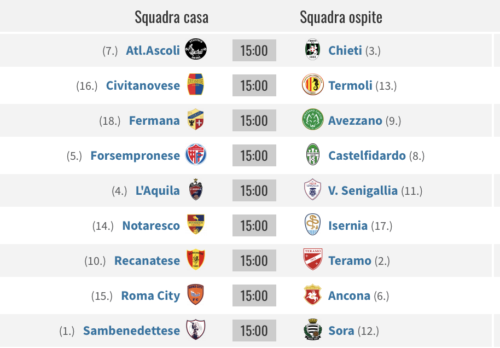Click the Vigor Senigallia shield logo
Viewport: 500px width, 348px height.
click(x=312, y=189)
